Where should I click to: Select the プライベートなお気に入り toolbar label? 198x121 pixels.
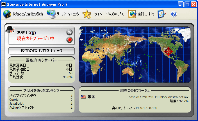(108, 14)
